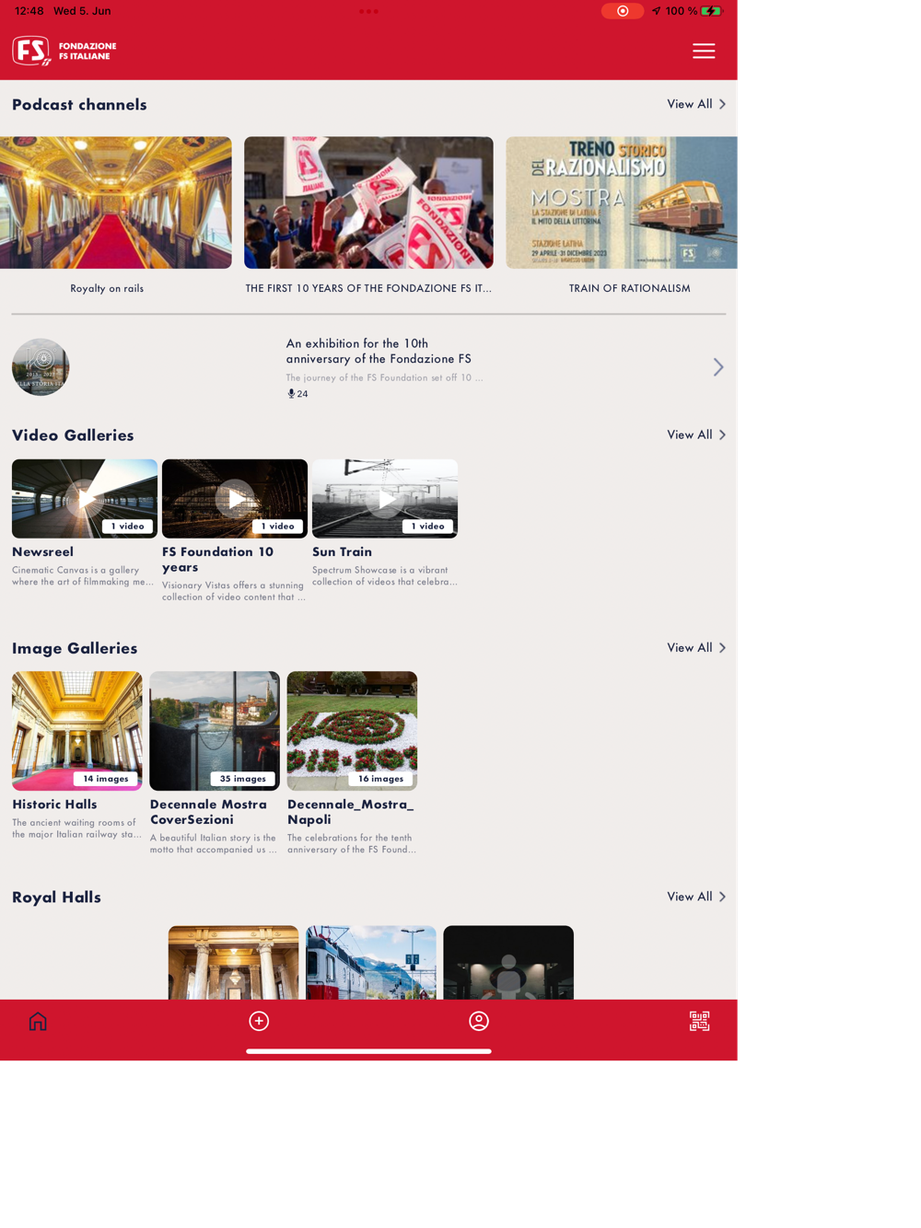Tap the FS Foundation 10 years title
The width and height of the screenshot is (921, 1228).
click(218, 560)
